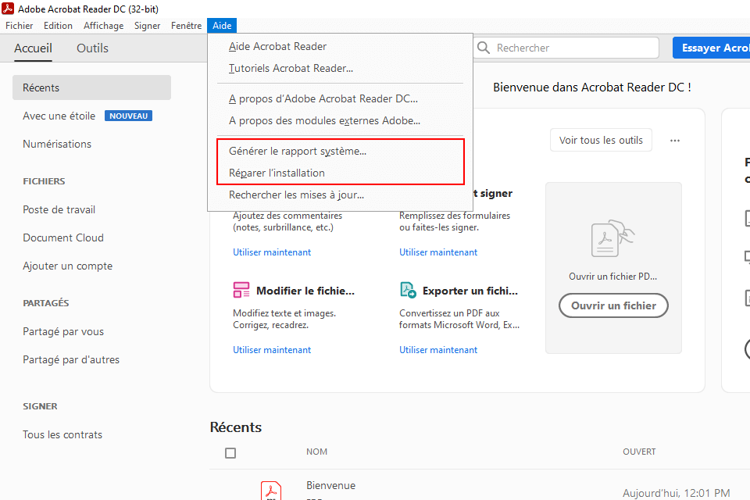
Task: Click the open PDF file illustration icon
Action: pos(612,238)
